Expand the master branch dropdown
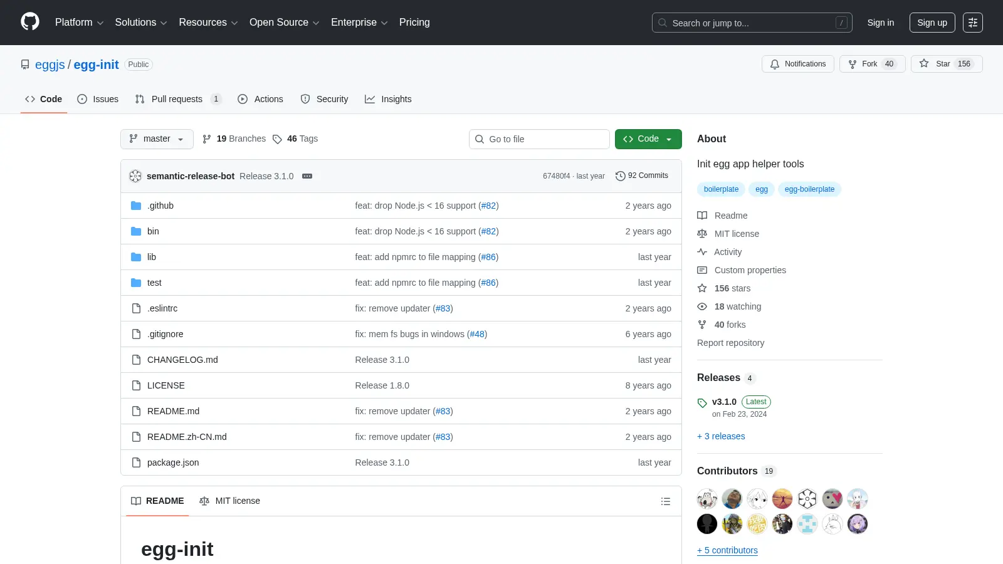 coord(157,139)
